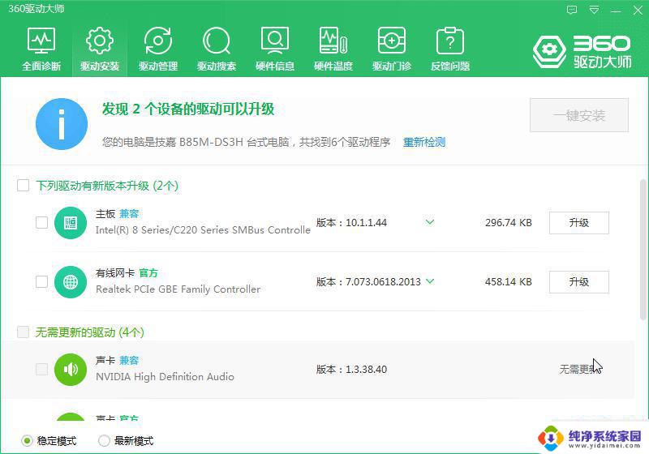Click the NVIDIA sound card speaker icon
649x454 pixels.
(71, 369)
